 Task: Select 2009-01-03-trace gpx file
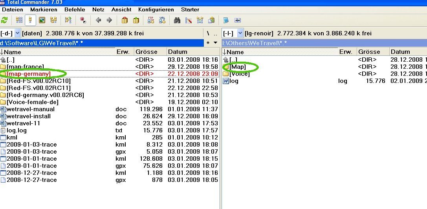110,152
